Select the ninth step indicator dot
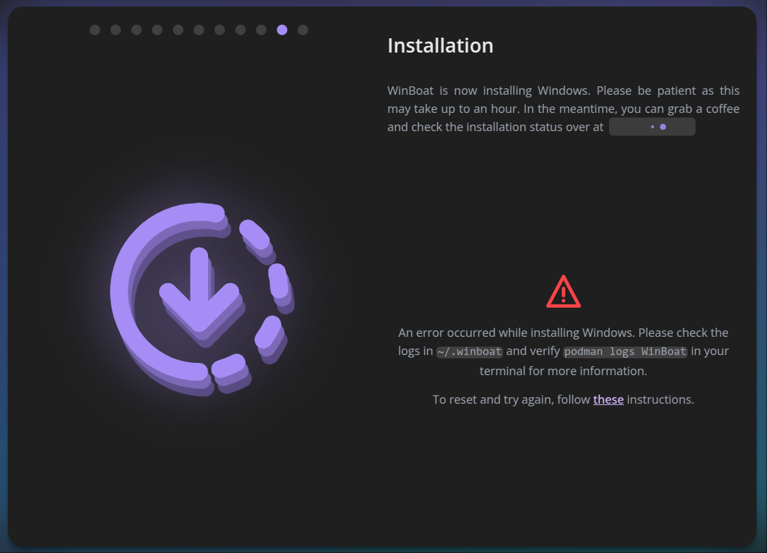 (261, 30)
